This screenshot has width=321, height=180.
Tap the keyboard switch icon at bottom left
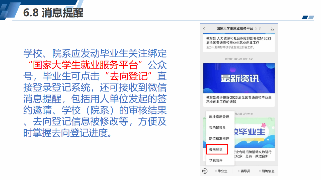pyautogui.click(x=205, y=171)
